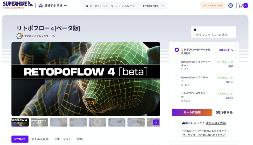This screenshot has height=145, width=253.
Task: Click the 59.99ドル price in Personal option
Action: (226, 50)
